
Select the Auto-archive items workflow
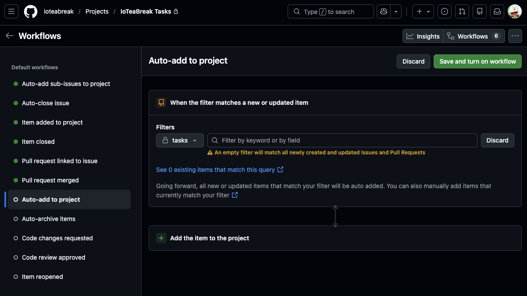click(x=49, y=219)
